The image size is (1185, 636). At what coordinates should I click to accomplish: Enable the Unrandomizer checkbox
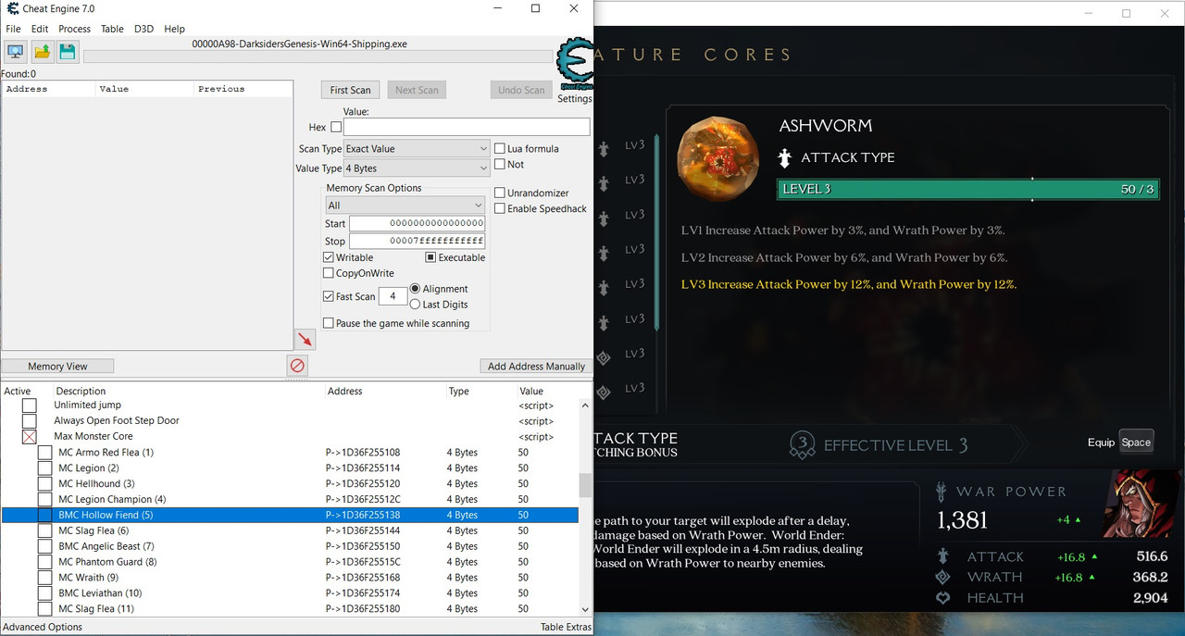pyautogui.click(x=500, y=193)
